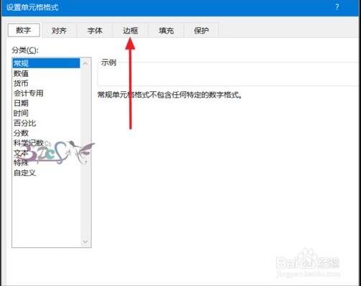The width and height of the screenshot is (361, 286).
Task: Choose 文本 category
Action: pos(46,153)
